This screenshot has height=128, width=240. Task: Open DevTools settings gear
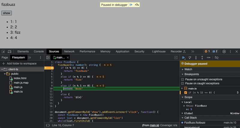(224, 51)
